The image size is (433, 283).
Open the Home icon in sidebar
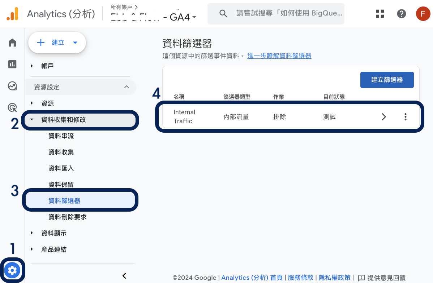pyautogui.click(x=12, y=43)
